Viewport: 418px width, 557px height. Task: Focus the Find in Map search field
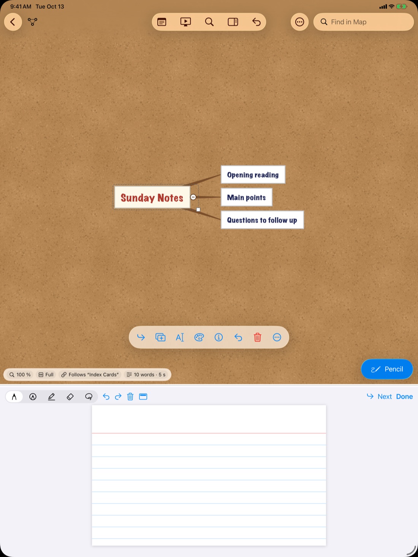tap(363, 22)
